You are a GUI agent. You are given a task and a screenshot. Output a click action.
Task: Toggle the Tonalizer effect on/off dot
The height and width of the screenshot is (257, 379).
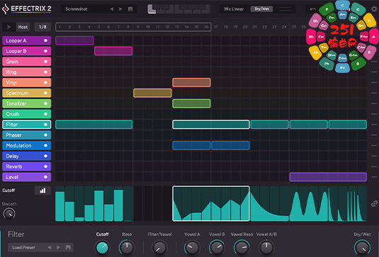pyautogui.click(x=45, y=103)
